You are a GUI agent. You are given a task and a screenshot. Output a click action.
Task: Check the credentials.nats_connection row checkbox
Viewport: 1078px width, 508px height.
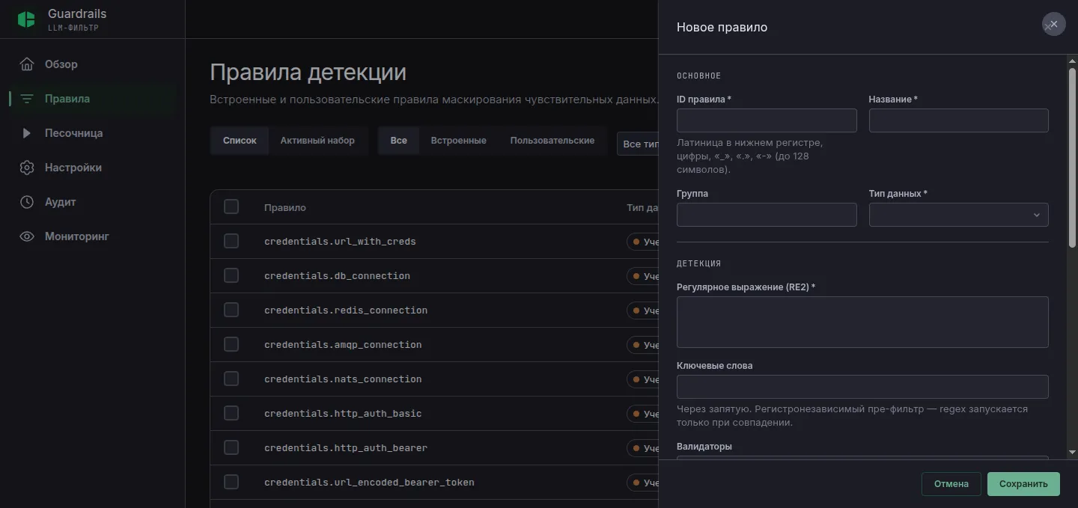tap(231, 379)
